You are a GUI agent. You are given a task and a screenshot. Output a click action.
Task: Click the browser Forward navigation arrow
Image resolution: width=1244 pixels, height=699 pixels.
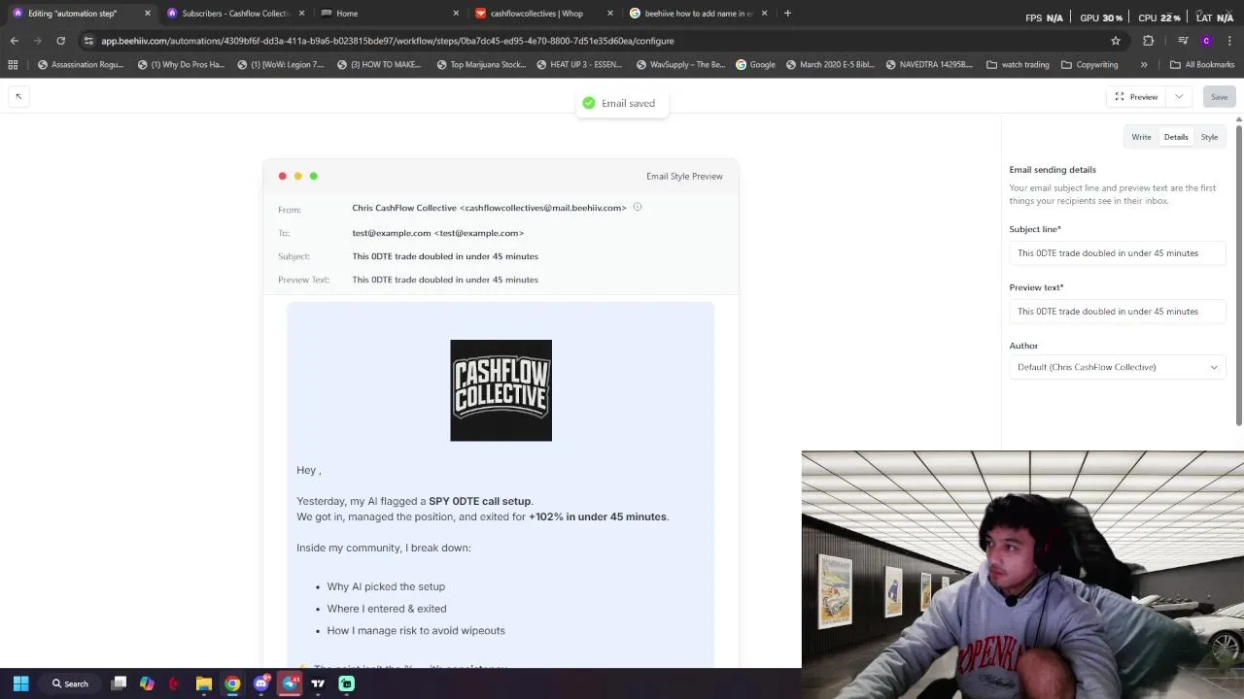38,41
